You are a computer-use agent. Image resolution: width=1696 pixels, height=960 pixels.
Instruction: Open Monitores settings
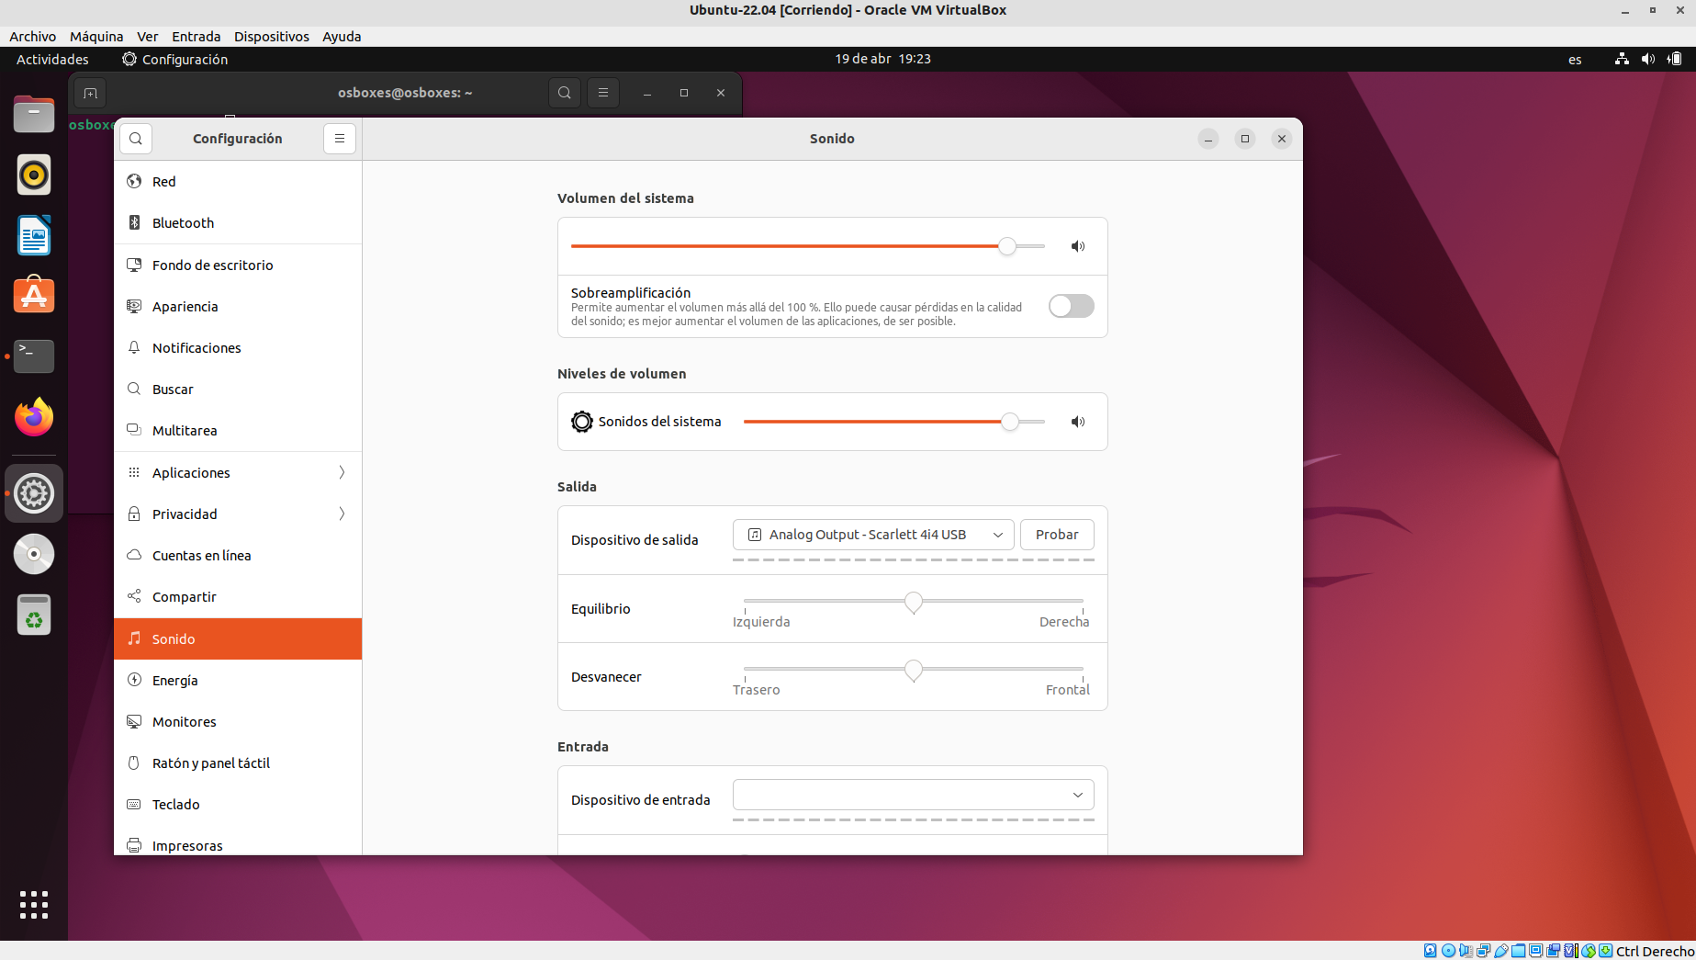(238, 722)
